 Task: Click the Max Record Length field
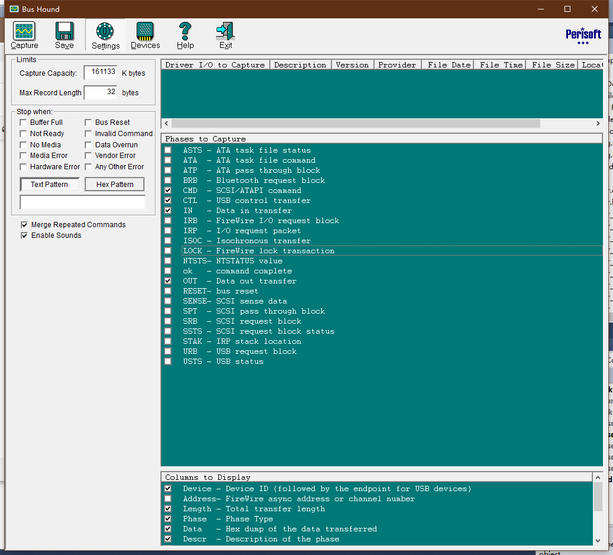point(101,93)
